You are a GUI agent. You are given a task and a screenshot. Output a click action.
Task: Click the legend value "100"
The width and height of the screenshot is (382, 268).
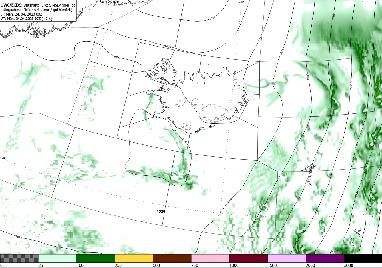(x=80, y=265)
